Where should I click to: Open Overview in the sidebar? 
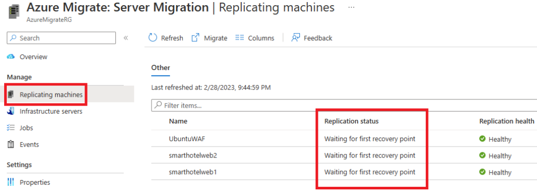pyautogui.click(x=34, y=57)
